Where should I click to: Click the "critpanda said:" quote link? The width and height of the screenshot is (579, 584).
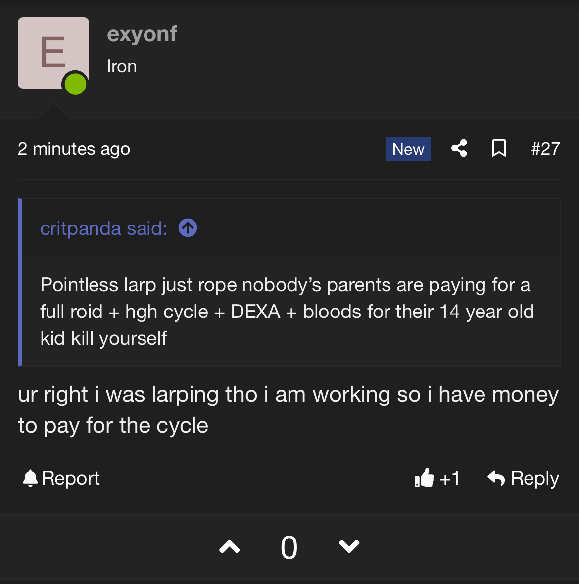pyautogui.click(x=104, y=228)
